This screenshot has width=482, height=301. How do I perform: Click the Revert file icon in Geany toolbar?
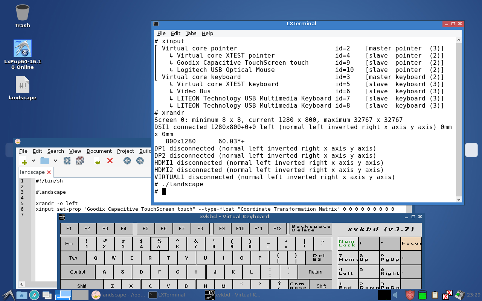point(97,161)
